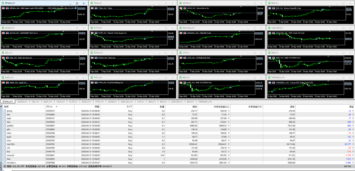The height and width of the screenshot is (171, 355).
Task: Select the pypl stop loss value 47.89
Action: pos(224,136)
